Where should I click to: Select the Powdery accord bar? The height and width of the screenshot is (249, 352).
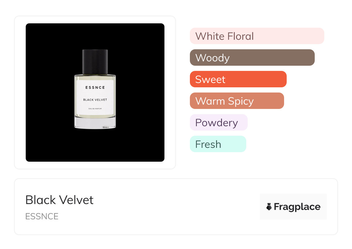click(x=218, y=122)
